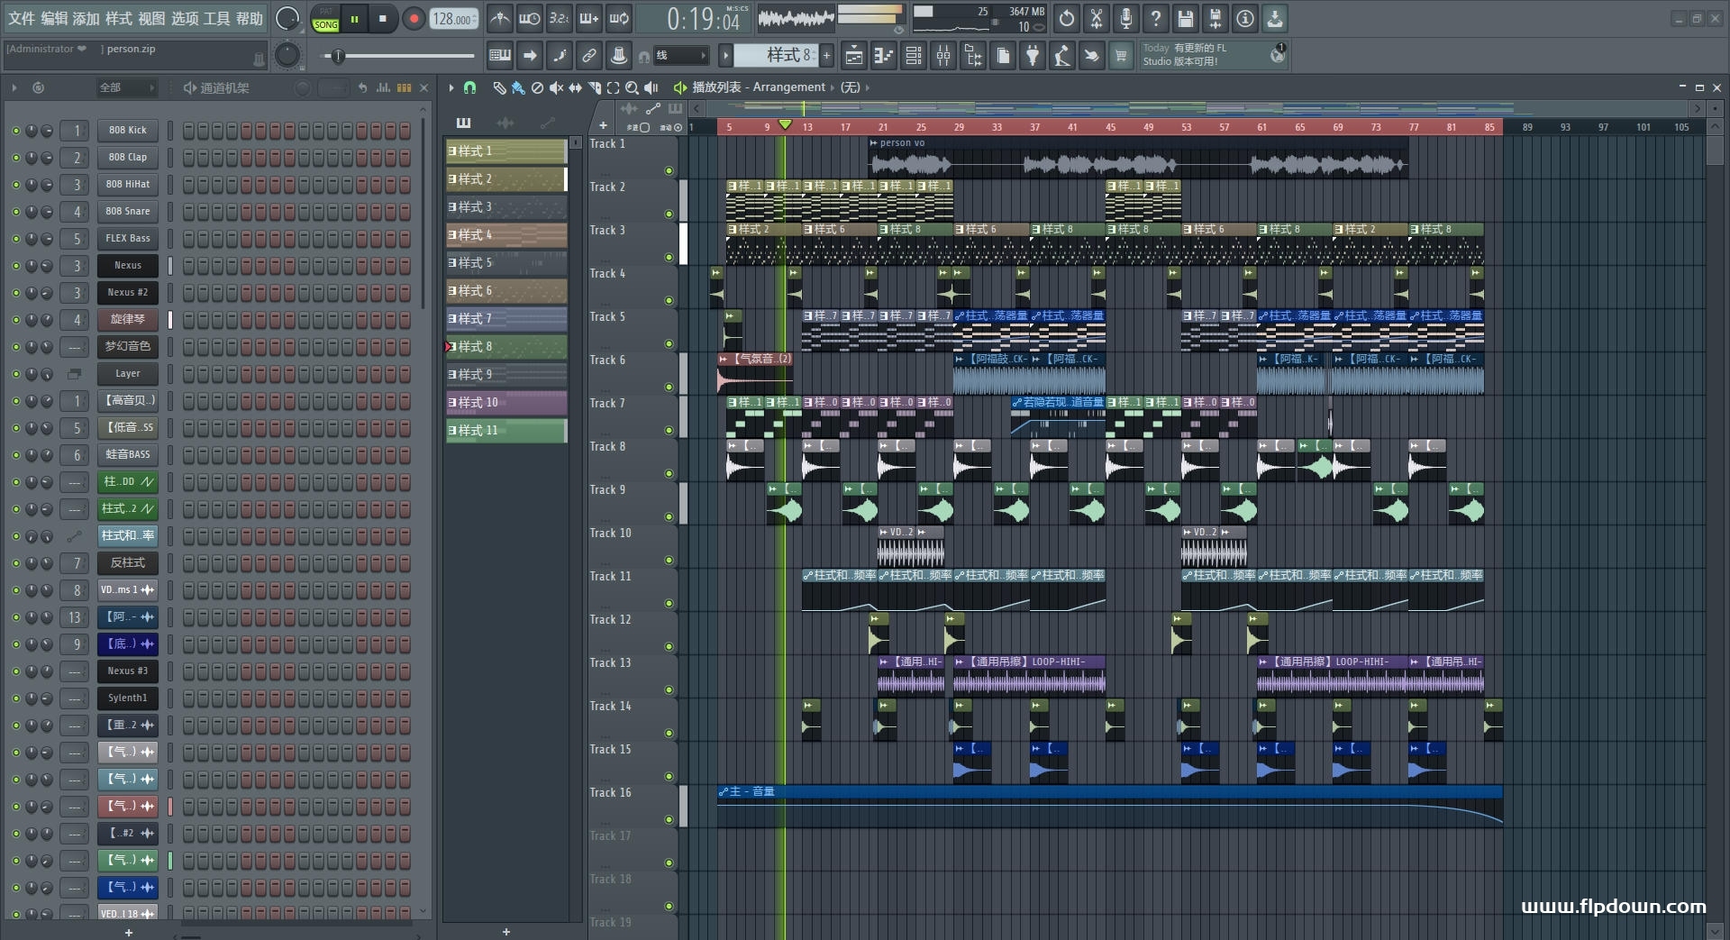Select the paint brush tool in playlist
The image size is (1730, 940).
518,87
